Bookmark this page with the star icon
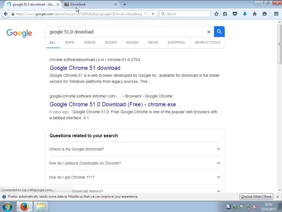Image resolution: width=282 pixels, height=212 pixels. click(216, 14)
